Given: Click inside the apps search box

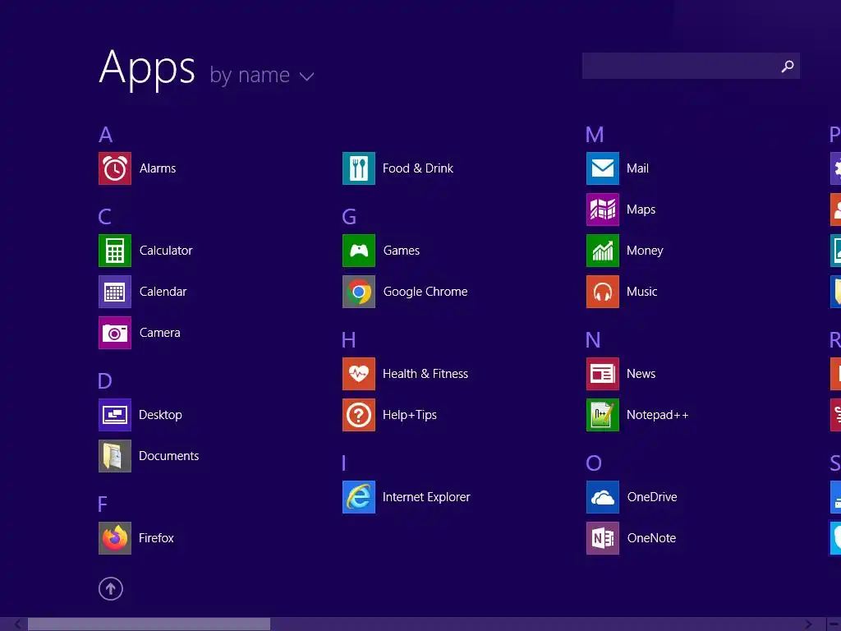Looking at the screenshot, I should coord(691,66).
